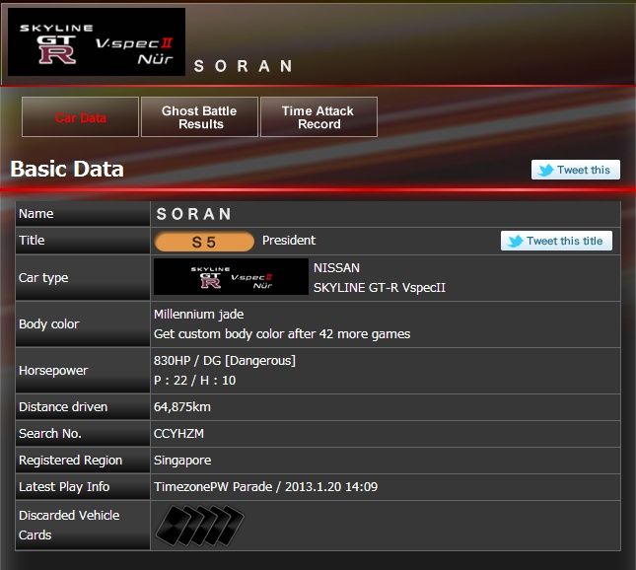636x570 pixels.
Task: Click the Singapore region value
Action: pyautogui.click(x=182, y=461)
